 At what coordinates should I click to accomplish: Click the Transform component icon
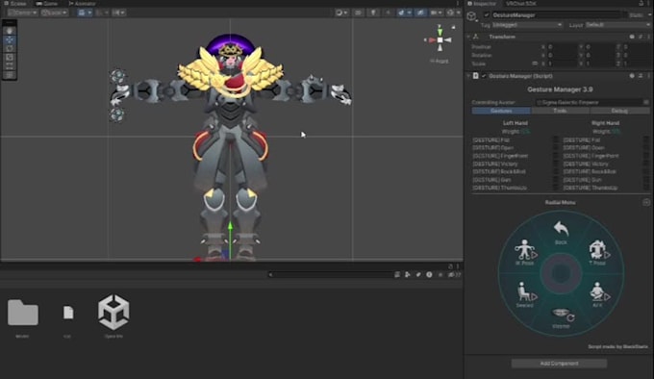pyautogui.click(x=476, y=37)
